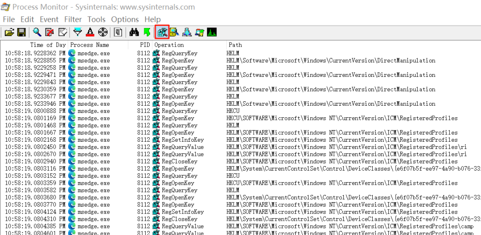
Task: Toggle Show Process and Thread Activity icon
Action: [200, 32]
